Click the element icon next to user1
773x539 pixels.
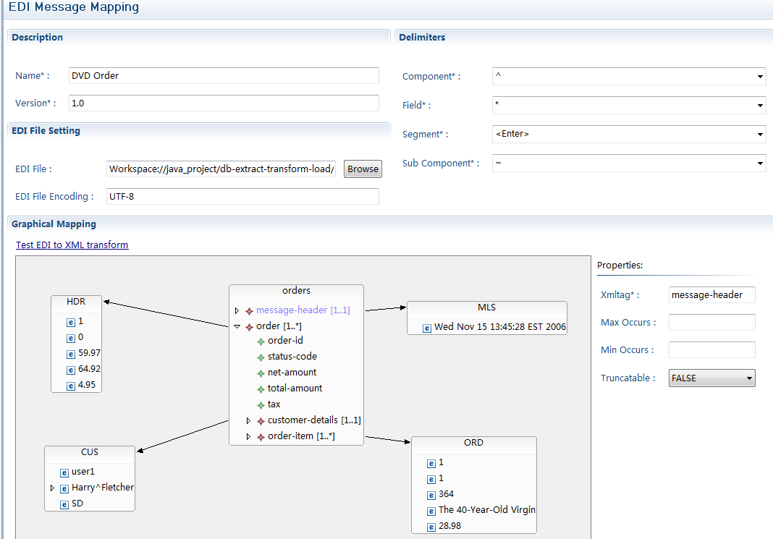pyautogui.click(x=64, y=472)
